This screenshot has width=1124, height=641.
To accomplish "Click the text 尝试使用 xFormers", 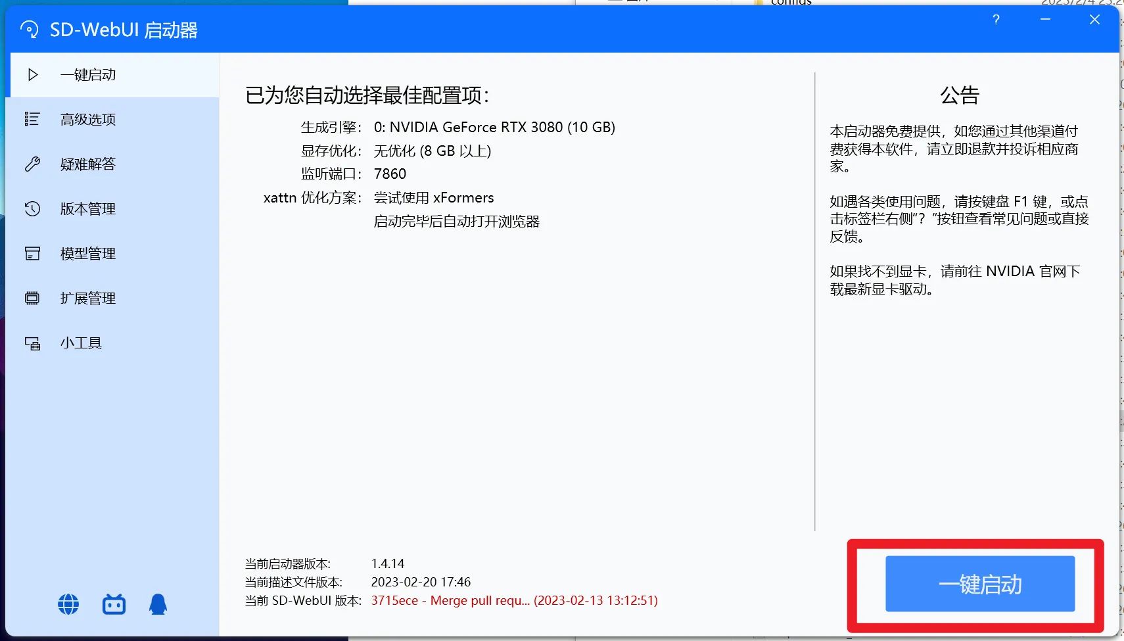I will click(x=434, y=197).
